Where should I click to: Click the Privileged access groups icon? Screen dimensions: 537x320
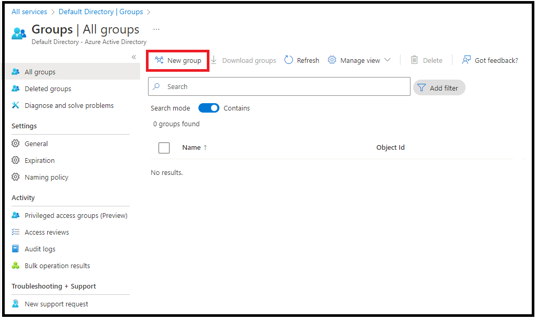click(15, 215)
